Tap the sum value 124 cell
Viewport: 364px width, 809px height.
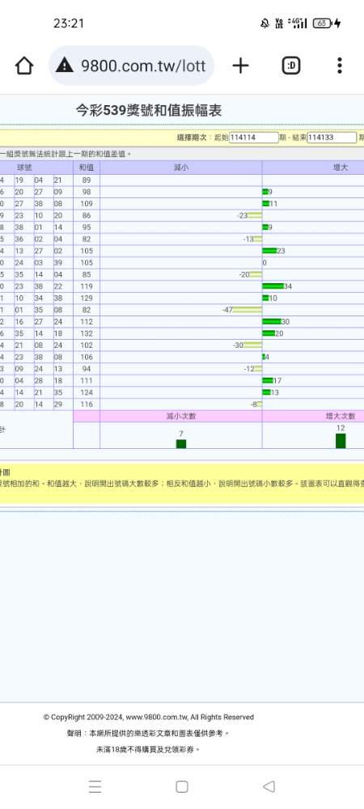click(86, 392)
